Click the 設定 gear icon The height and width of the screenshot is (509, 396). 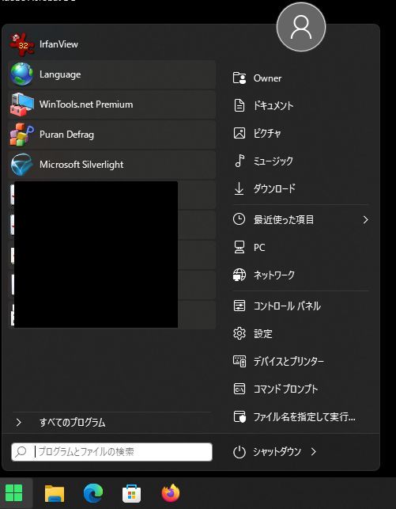point(239,333)
